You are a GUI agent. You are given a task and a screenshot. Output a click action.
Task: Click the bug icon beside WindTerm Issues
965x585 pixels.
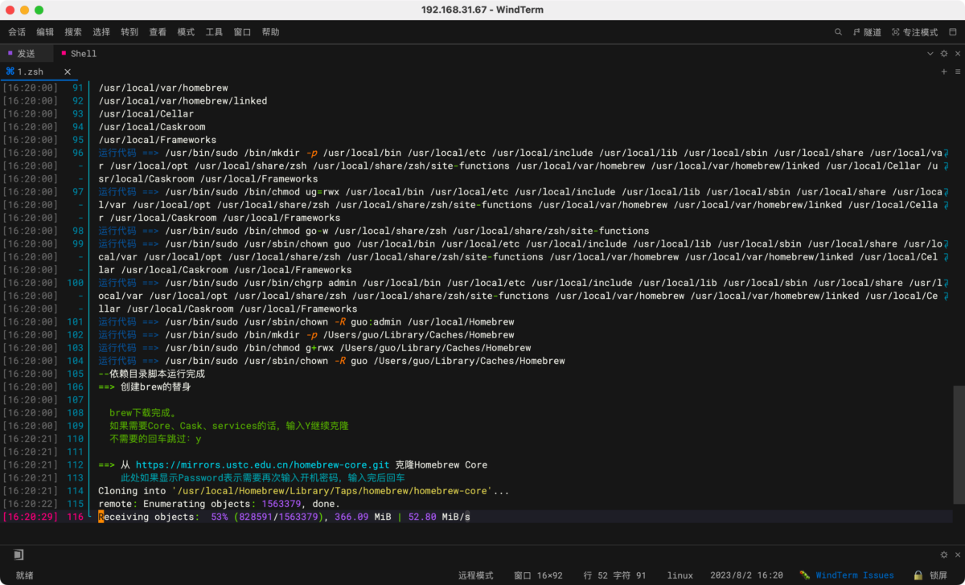pyautogui.click(x=804, y=575)
